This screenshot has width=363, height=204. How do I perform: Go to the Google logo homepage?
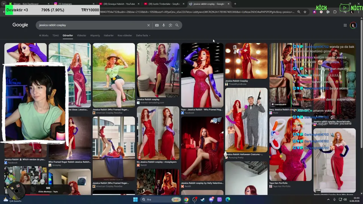coord(20,25)
